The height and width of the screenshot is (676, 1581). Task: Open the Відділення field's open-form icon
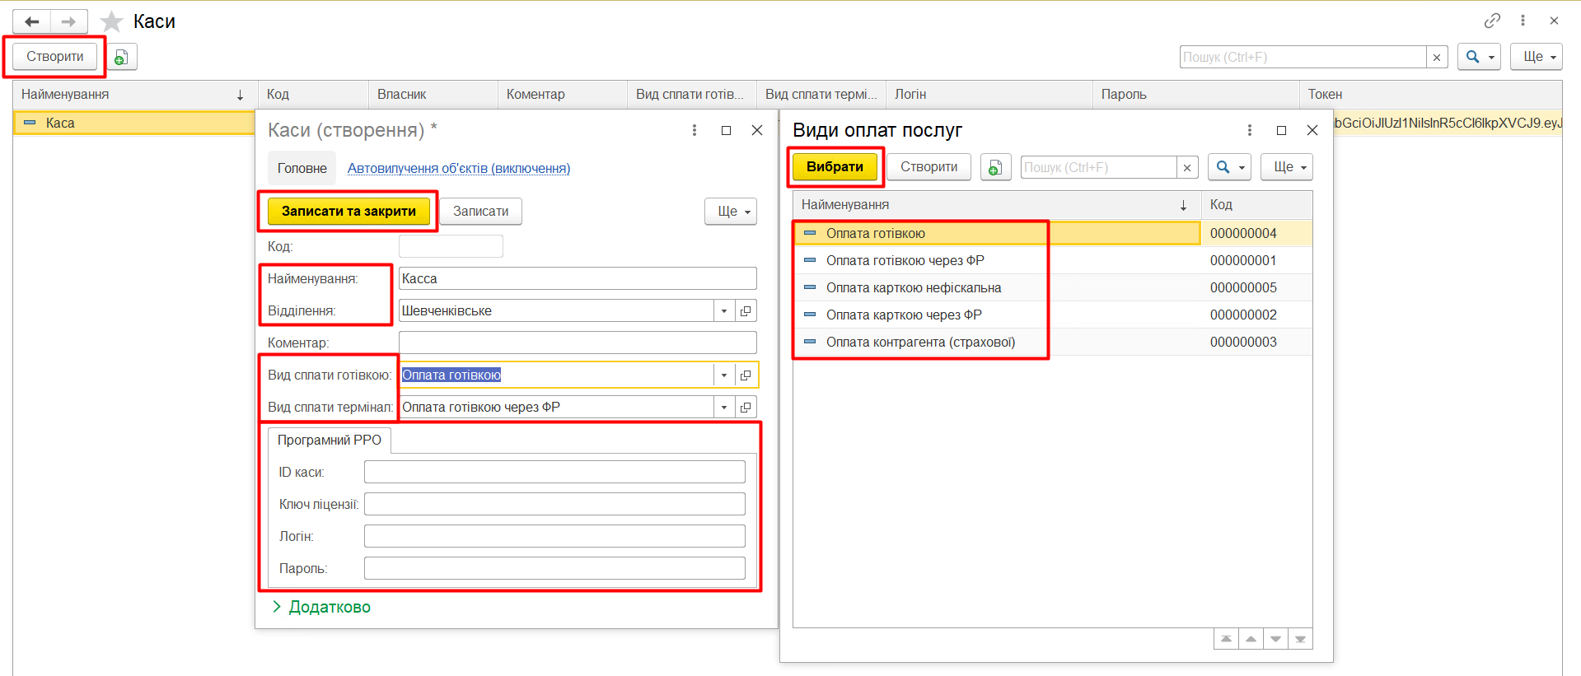click(746, 311)
